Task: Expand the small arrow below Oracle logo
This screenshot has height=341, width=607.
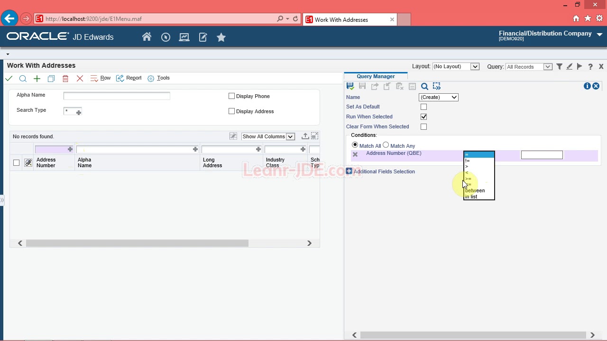Action: click(x=8, y=54)
